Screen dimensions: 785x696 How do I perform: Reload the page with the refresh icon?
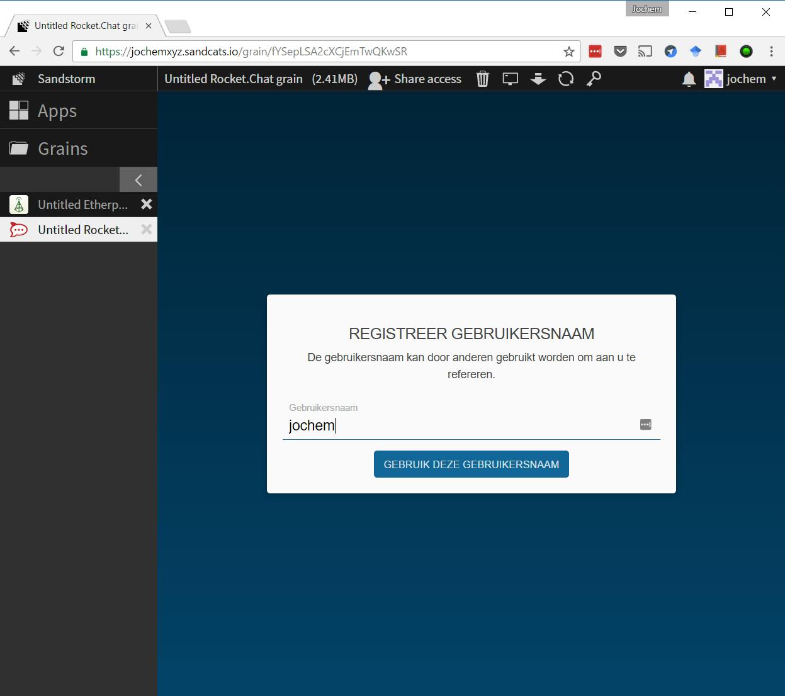point(59,52)
